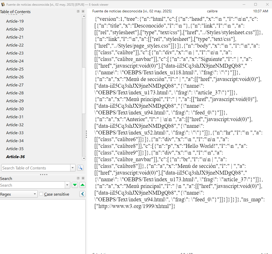Viewport: 272px width, 254px height.
Task: Click the calibre icon in title bar
Action: (3, 5)
